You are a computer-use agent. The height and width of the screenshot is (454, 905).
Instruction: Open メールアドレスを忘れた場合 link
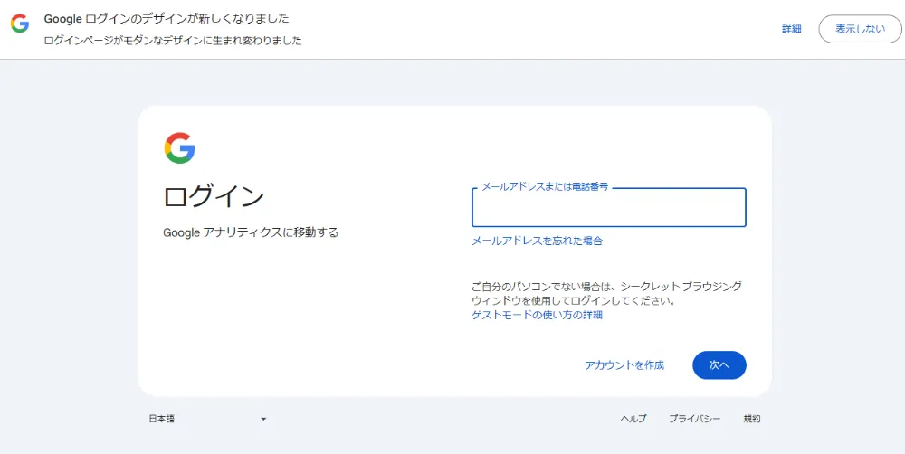tap(537, 241)
